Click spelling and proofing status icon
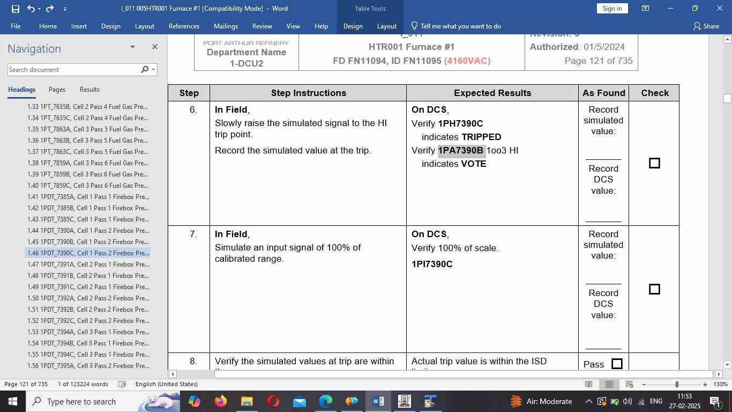732x412 pixels. tap(122, 384)
